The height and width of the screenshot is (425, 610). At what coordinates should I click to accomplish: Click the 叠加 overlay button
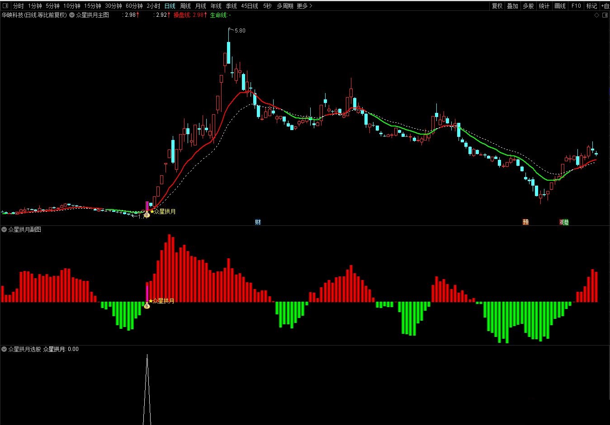512,6
